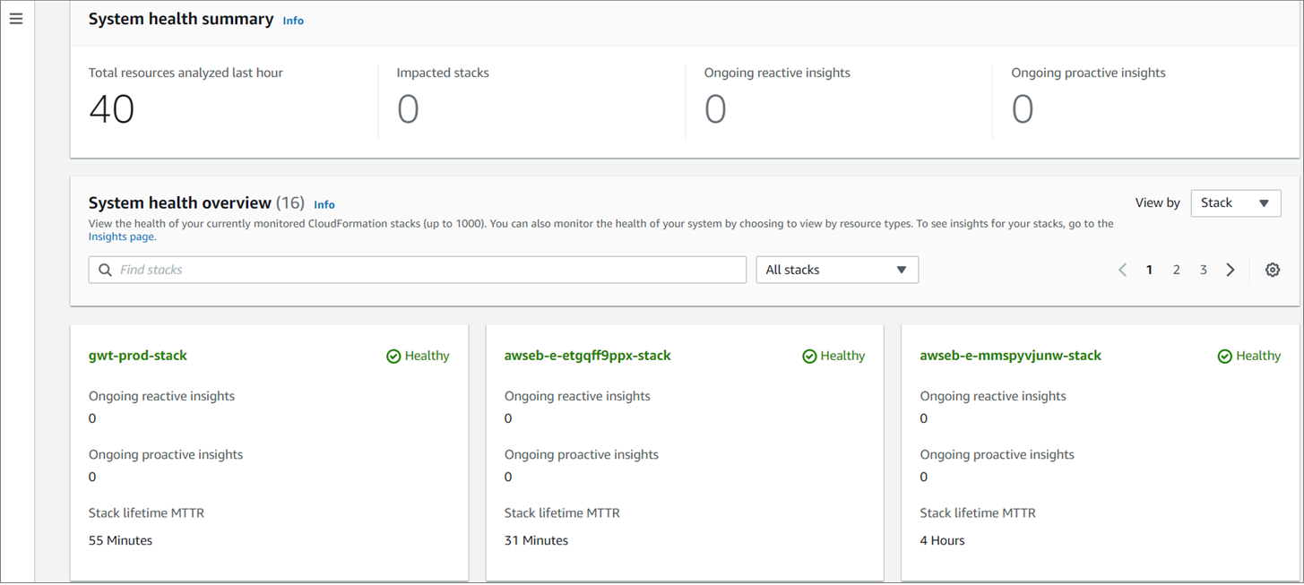
Task: Open the gwt-prod-stack details
Action: pyautogui.click(x=138, y=356)
